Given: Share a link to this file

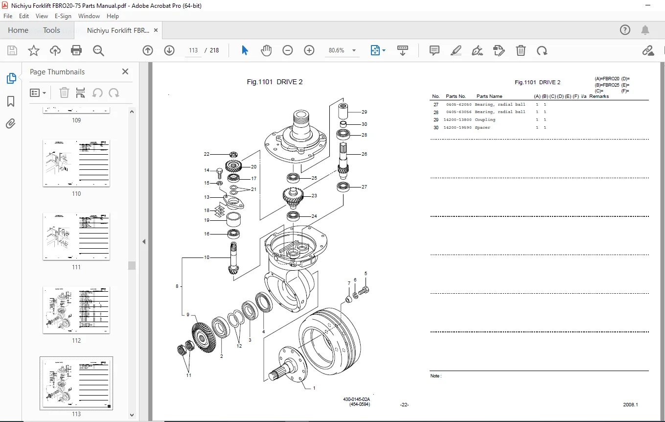Looking at the screenshot, I should pos(648,50).
